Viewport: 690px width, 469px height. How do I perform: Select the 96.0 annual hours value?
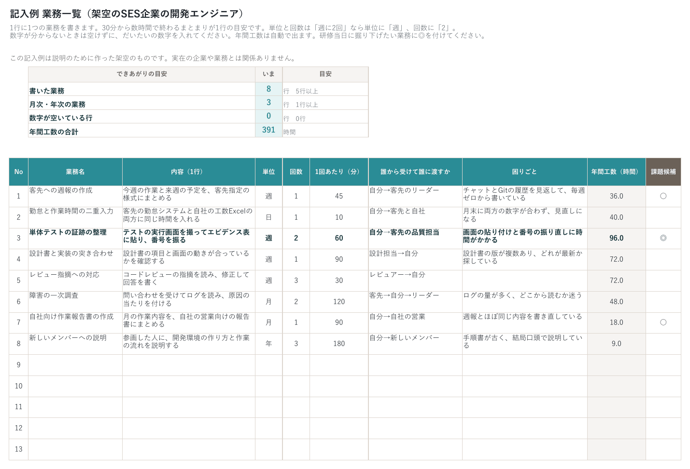pyautogui.click(x=617, y=238)
